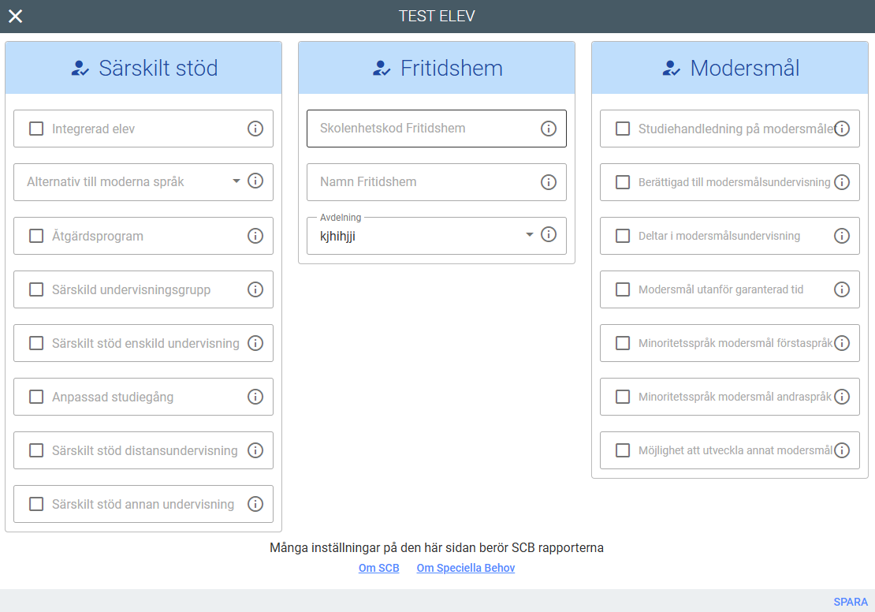The image size is (875, 612).
Task: Close the TEST ELEV dialog
Action: click(x=16, y=17)
